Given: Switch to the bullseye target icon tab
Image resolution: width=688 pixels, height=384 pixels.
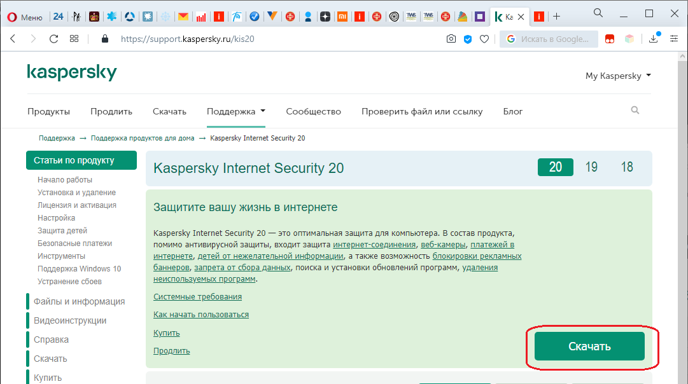Looking at the screenshot, I should click(394, 17).
